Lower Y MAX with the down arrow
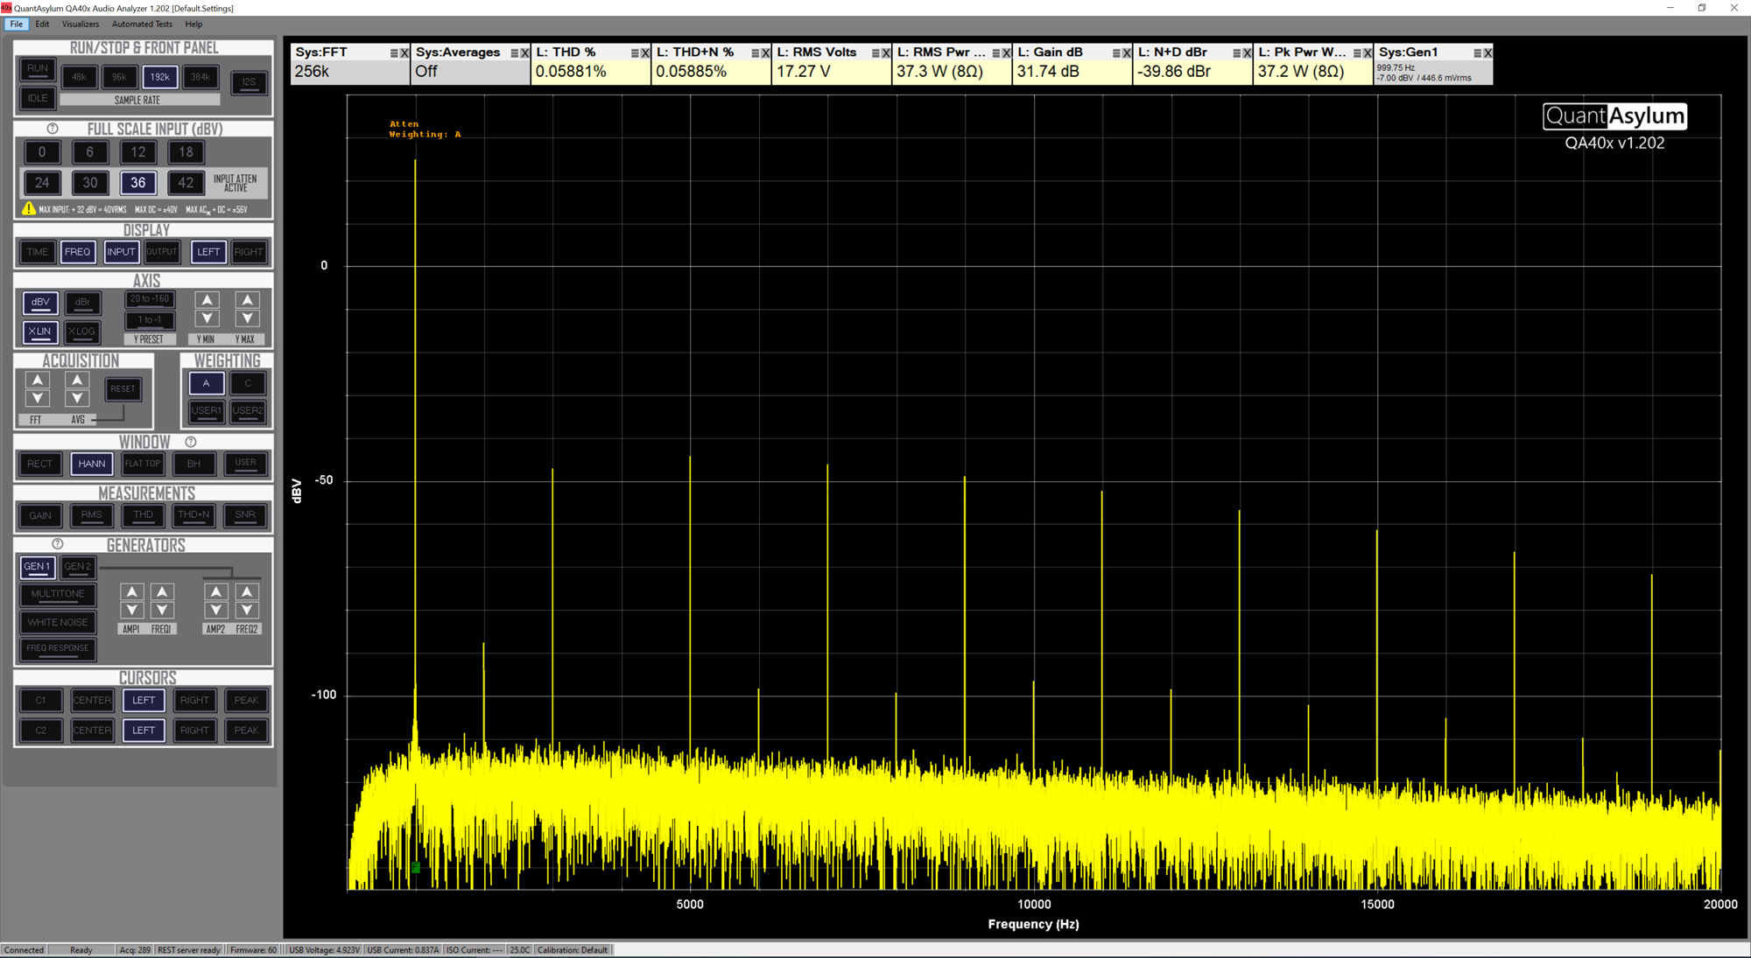The image size is (1751, 958). (x=247, y=318)
